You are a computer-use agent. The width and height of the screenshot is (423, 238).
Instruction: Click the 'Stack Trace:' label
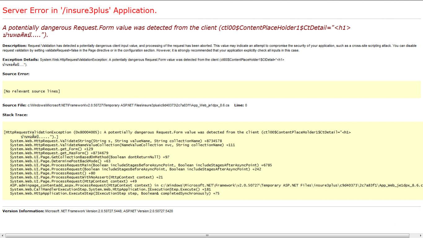point(15,115)
